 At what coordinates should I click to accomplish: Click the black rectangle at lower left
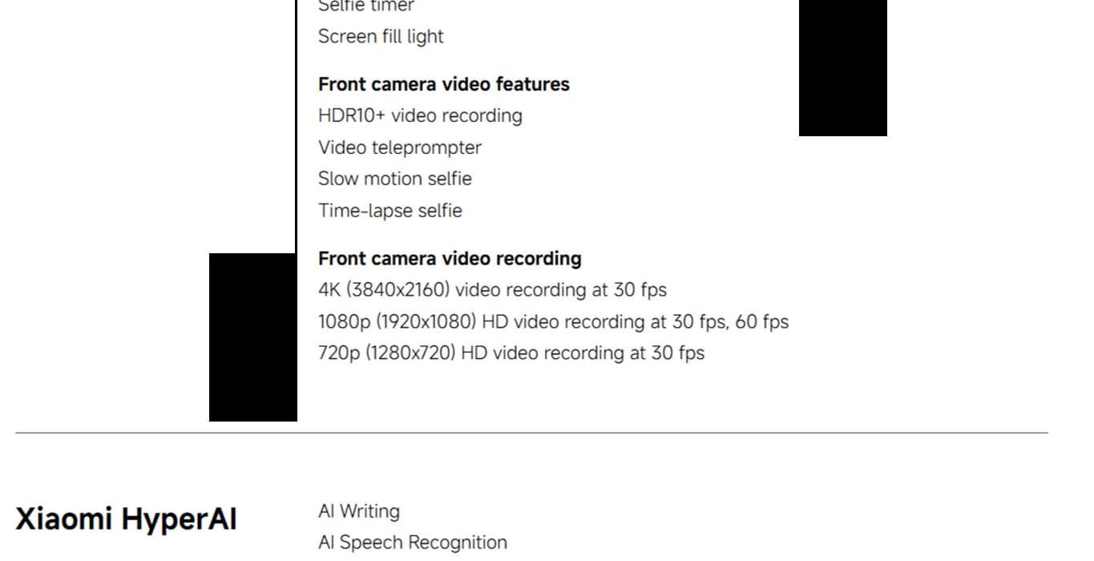252,337
